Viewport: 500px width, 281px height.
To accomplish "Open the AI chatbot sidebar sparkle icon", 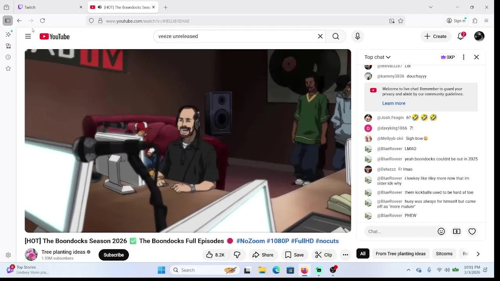I will 8,34.
